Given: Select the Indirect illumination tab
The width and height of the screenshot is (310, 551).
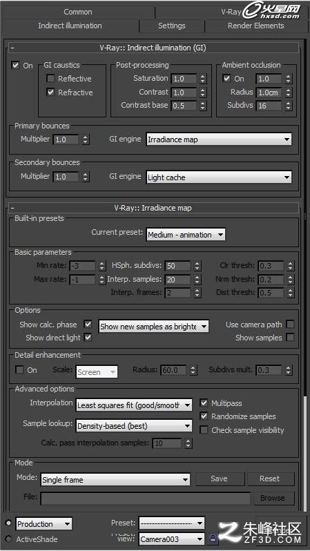Looking at the screenshot, I should (70, 26).
